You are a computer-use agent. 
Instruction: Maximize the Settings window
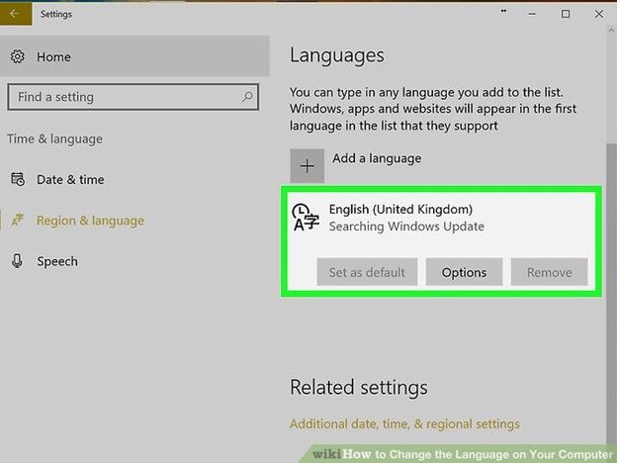click(x=565, y=14)
